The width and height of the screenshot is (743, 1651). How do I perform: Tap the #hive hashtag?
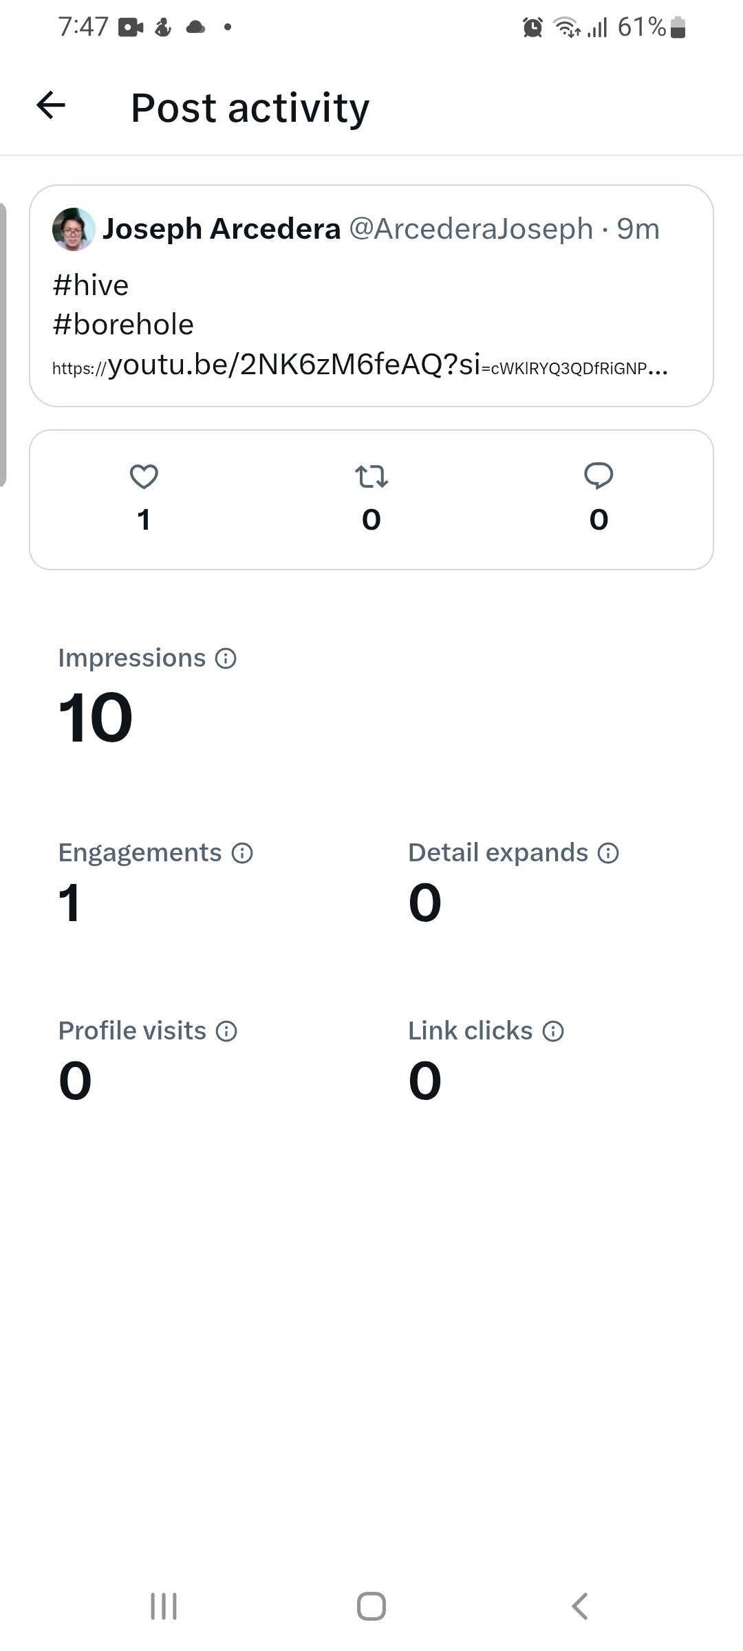point(91,285)
